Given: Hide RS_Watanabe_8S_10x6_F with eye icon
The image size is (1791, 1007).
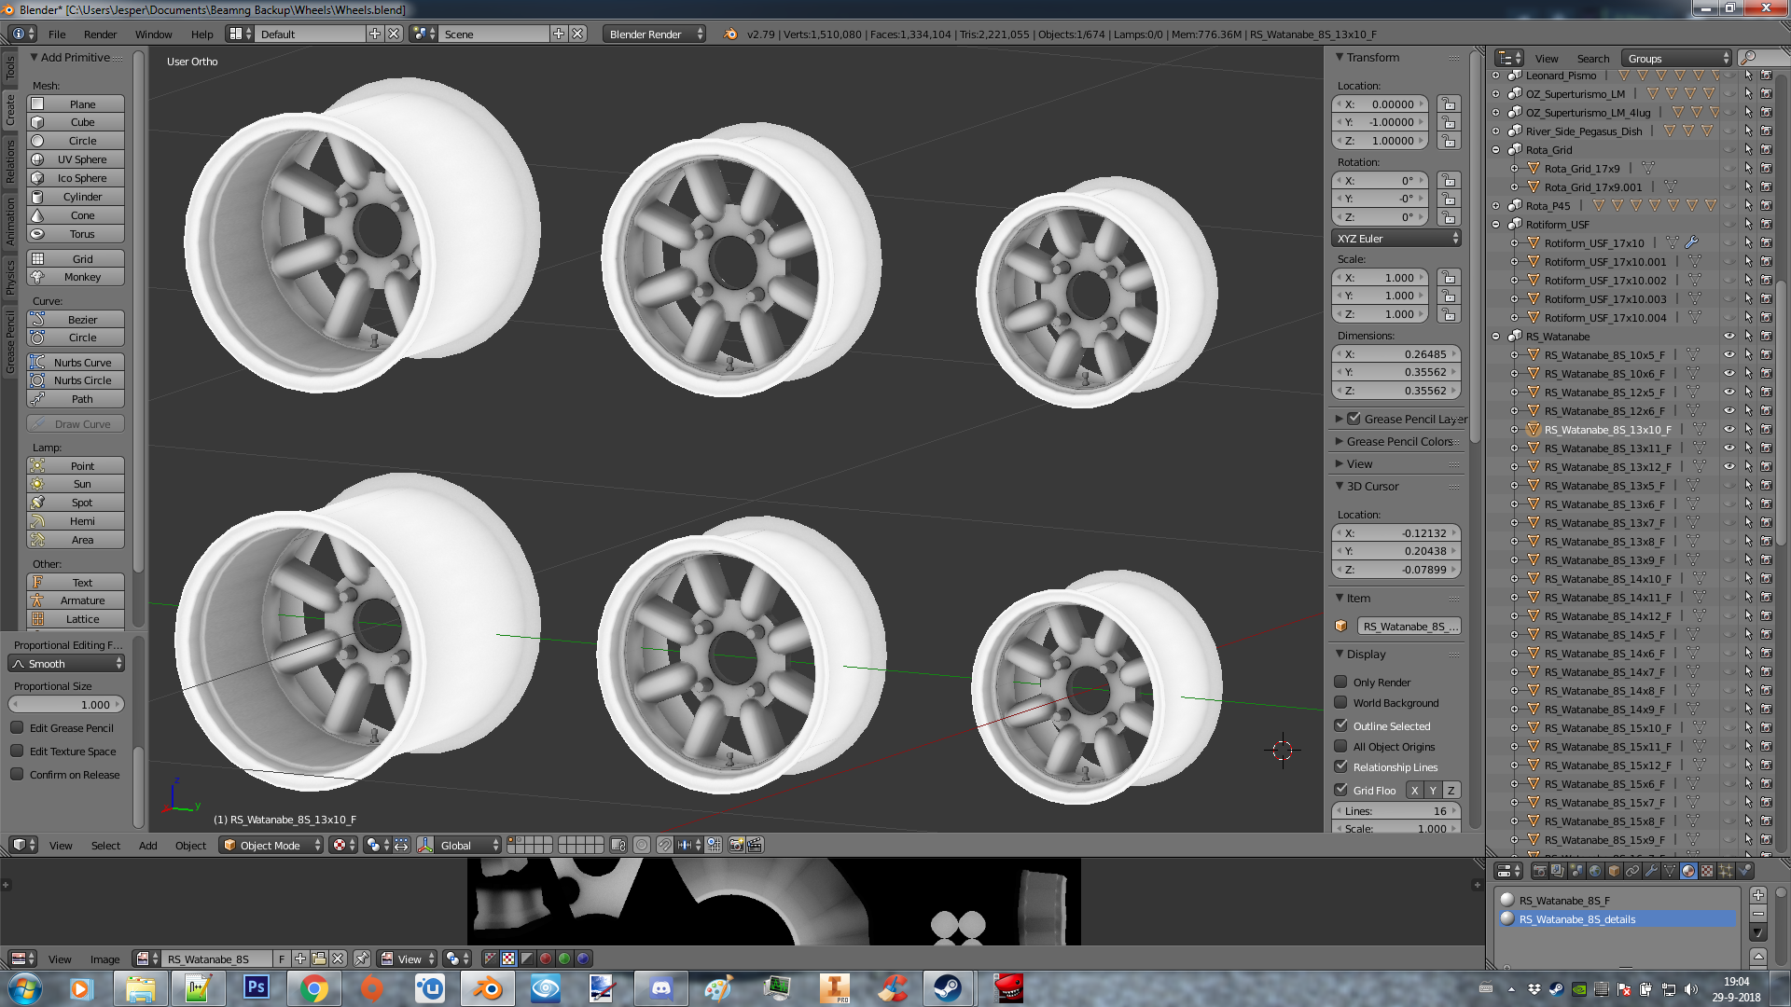Looking at the screenshot, I should (x=1729, y=373).
